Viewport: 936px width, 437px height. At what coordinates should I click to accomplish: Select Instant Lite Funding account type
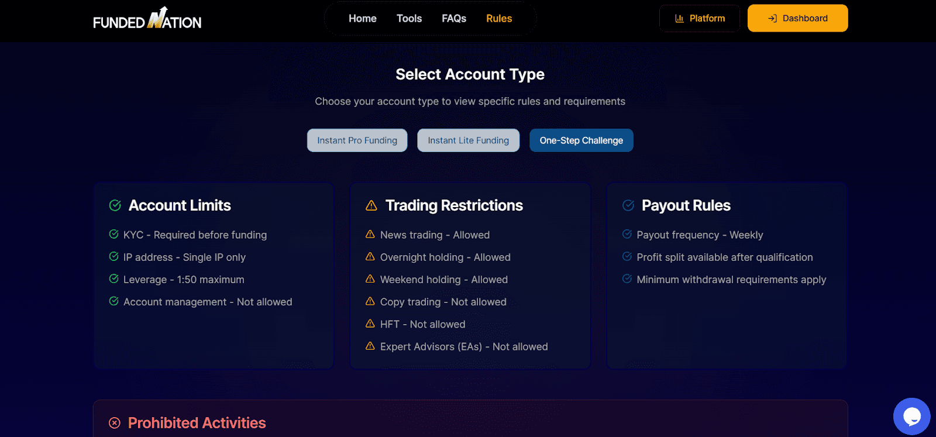(468, 140)
